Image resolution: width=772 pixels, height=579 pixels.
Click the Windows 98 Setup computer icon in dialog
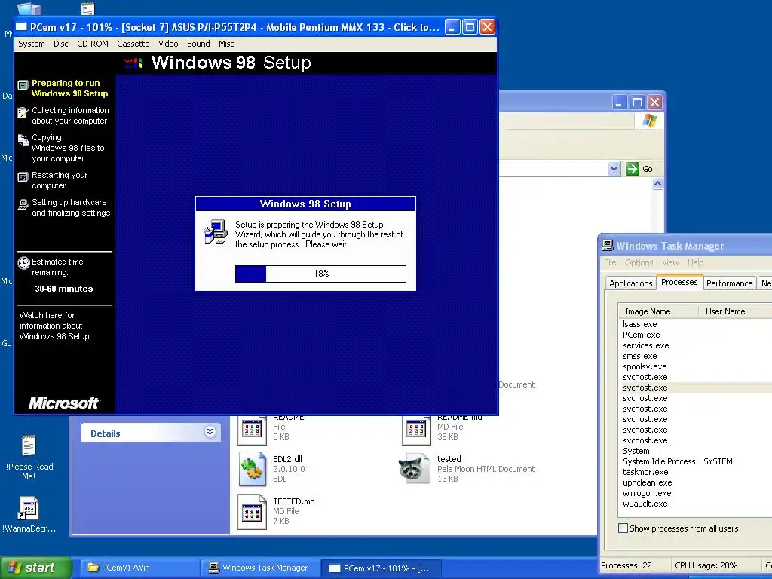pos(216,232)
